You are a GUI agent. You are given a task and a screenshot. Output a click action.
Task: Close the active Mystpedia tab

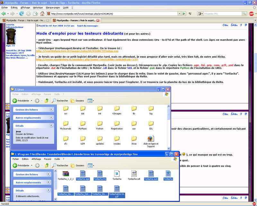[98, 20]
